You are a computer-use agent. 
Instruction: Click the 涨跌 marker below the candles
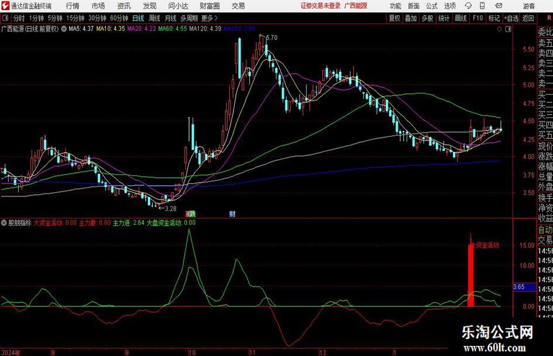click(x=190, y=214)
